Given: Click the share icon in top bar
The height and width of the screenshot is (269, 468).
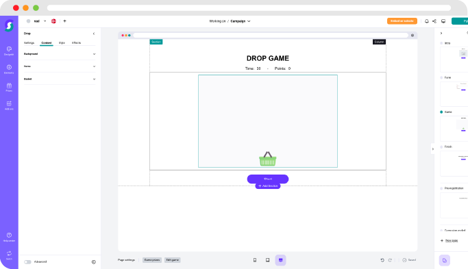Looking at the screenshot, I should point(434,21).
